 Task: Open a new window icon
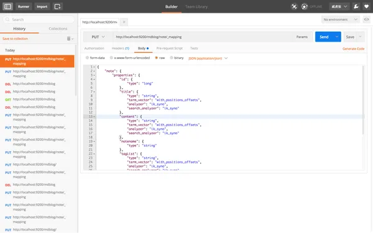coord(58,6)
